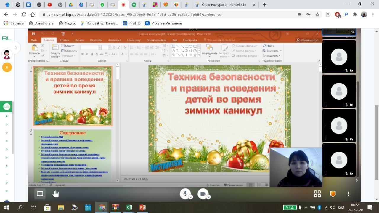Screen dimensions: 379x213
Task: Open camera device options arrow
Action: coord(208,197)
